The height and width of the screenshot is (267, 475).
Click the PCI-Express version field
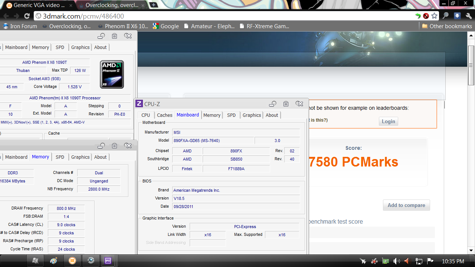(245, 227)
